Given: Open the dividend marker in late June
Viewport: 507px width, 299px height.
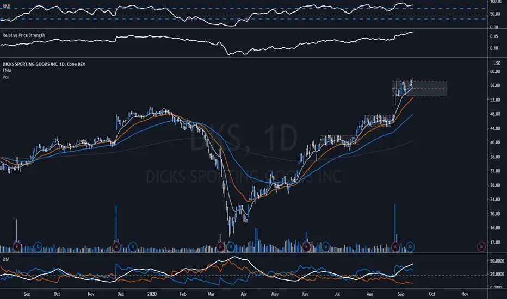Looking at the screenshot, I should click(326, 247).
